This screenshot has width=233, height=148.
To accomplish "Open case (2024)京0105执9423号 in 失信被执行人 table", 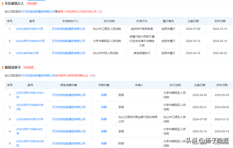I will click(x=30, y=41).
